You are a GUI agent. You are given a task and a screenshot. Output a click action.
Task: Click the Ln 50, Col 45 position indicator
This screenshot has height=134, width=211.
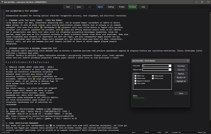pyautogui.click(x=6, y=132)
